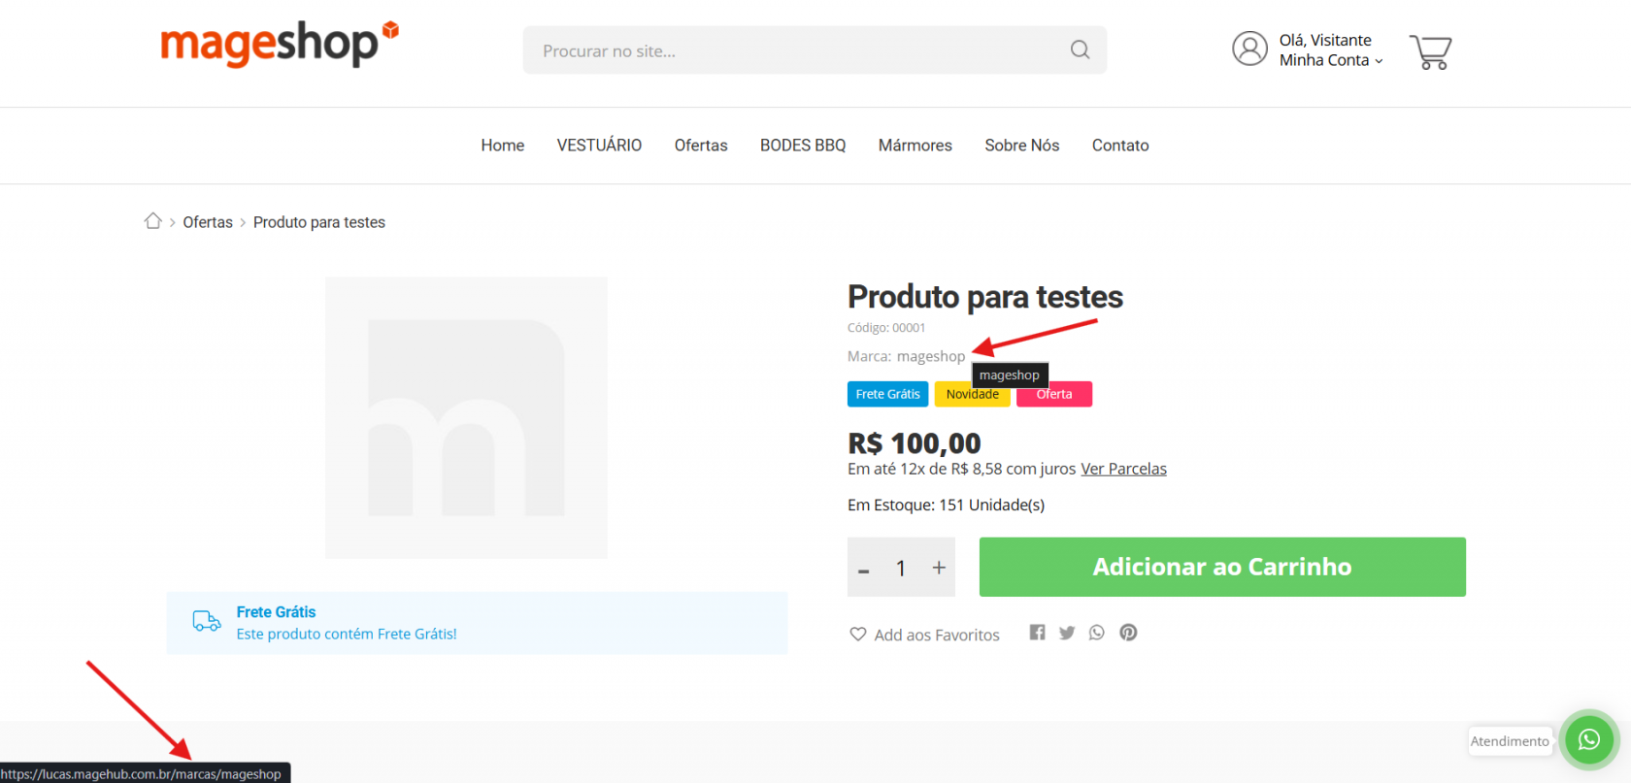Open the shopping cart icon

point(1430,51)
